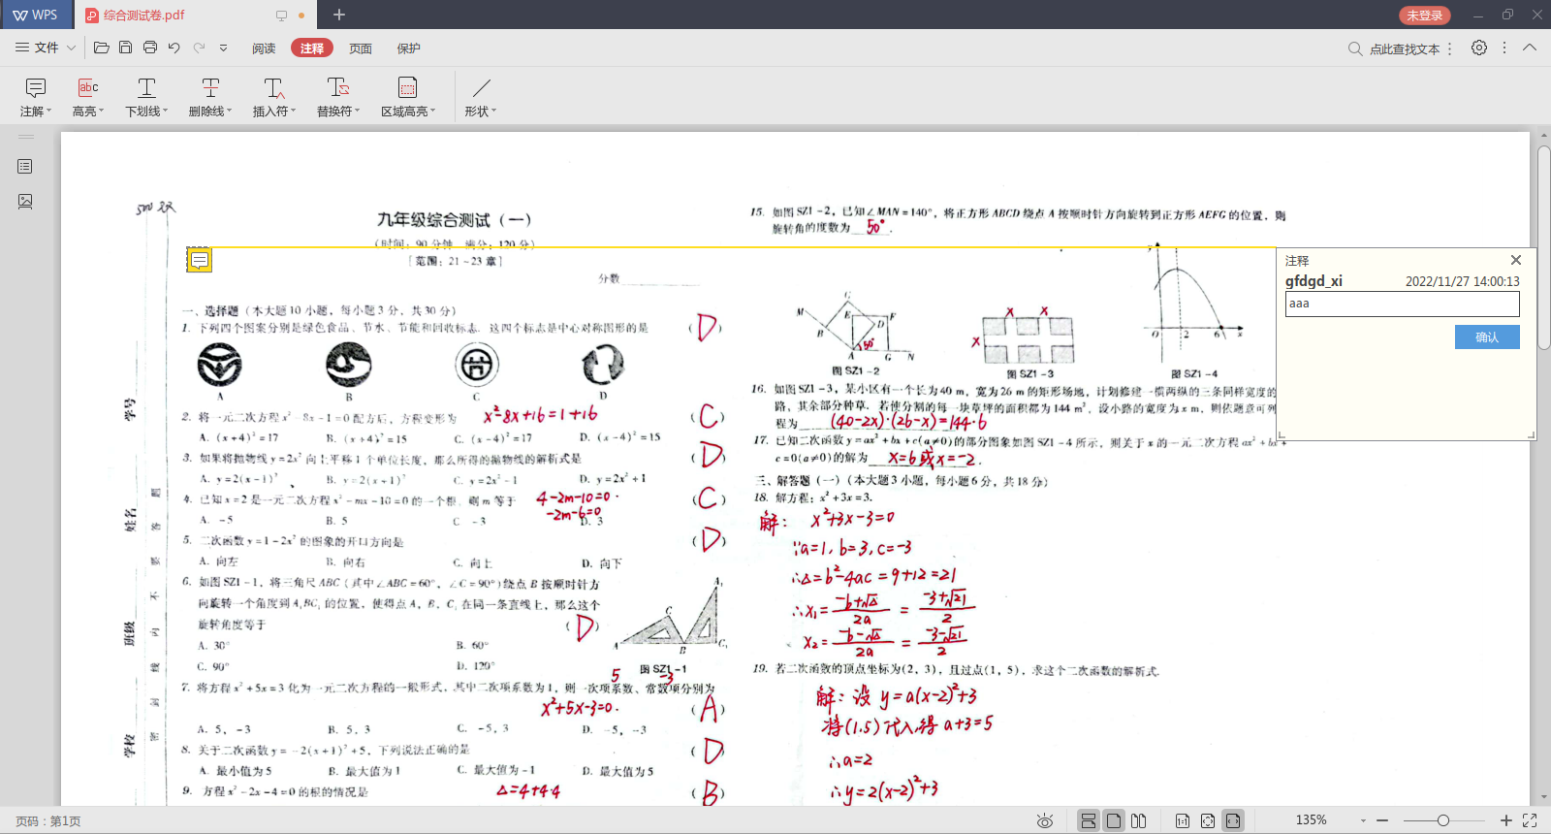Click the yellow comment note icon on page
Screen dimensions: 1551x834
199,260
